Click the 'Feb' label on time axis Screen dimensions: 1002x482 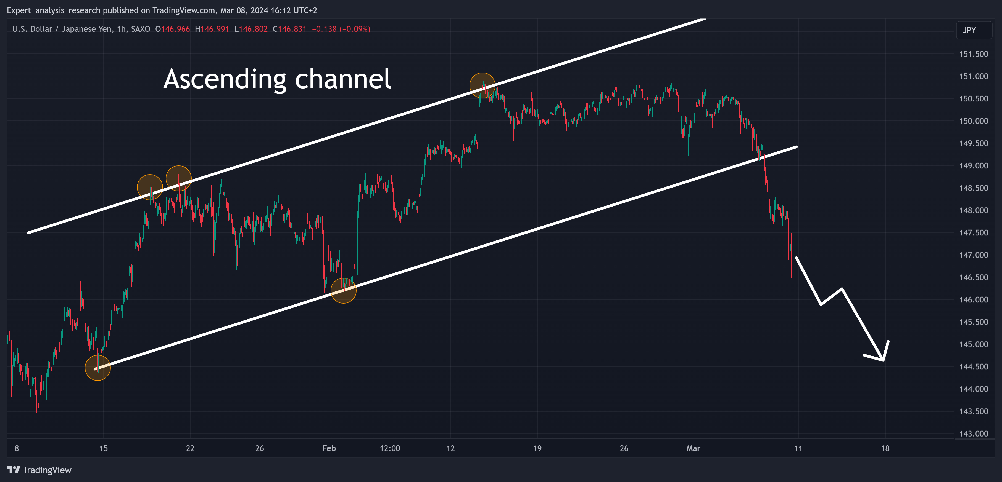point(329,448)
